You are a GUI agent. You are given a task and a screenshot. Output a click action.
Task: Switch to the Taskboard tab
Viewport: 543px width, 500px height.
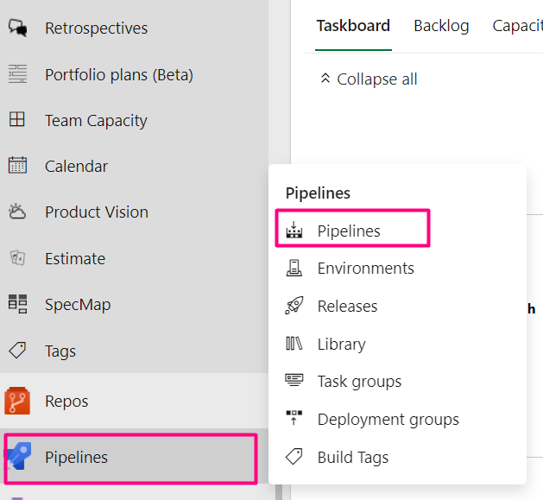point(353,26)
